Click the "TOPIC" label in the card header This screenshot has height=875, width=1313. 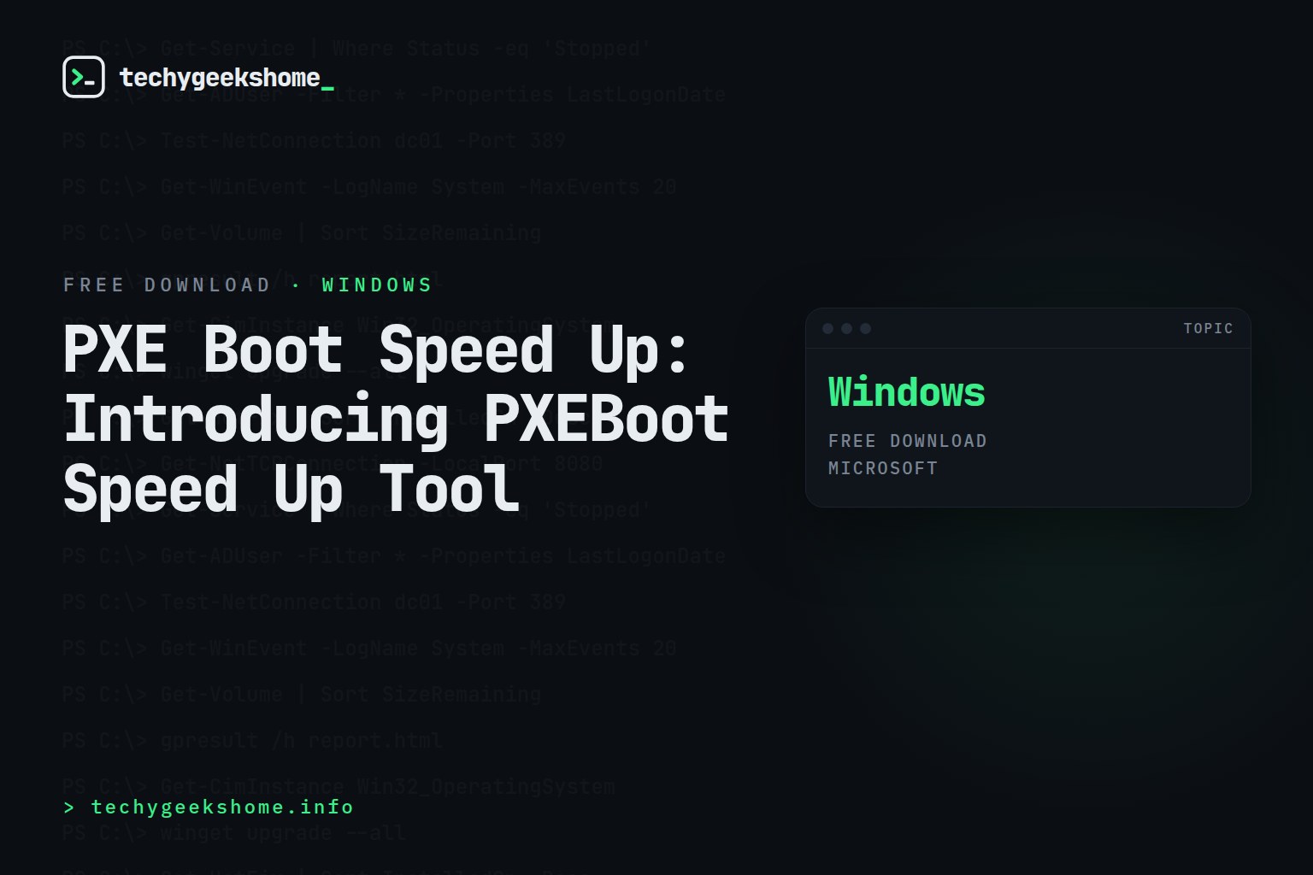1208,328
